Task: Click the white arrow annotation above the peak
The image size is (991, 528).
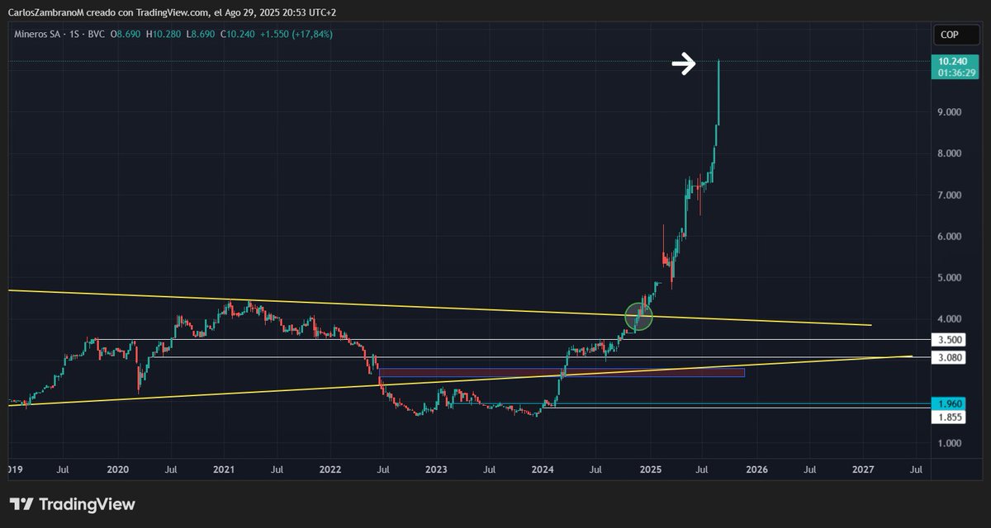Action: pyautogui.click(x=685, y=64)
